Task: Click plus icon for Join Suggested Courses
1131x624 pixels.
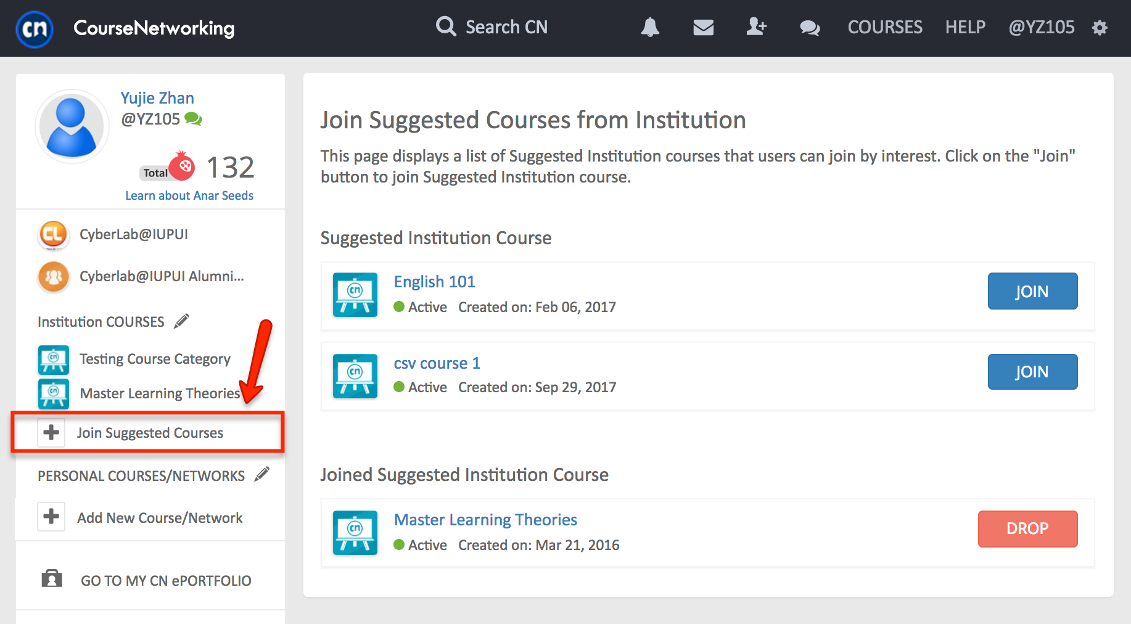Action: point(51,432)
